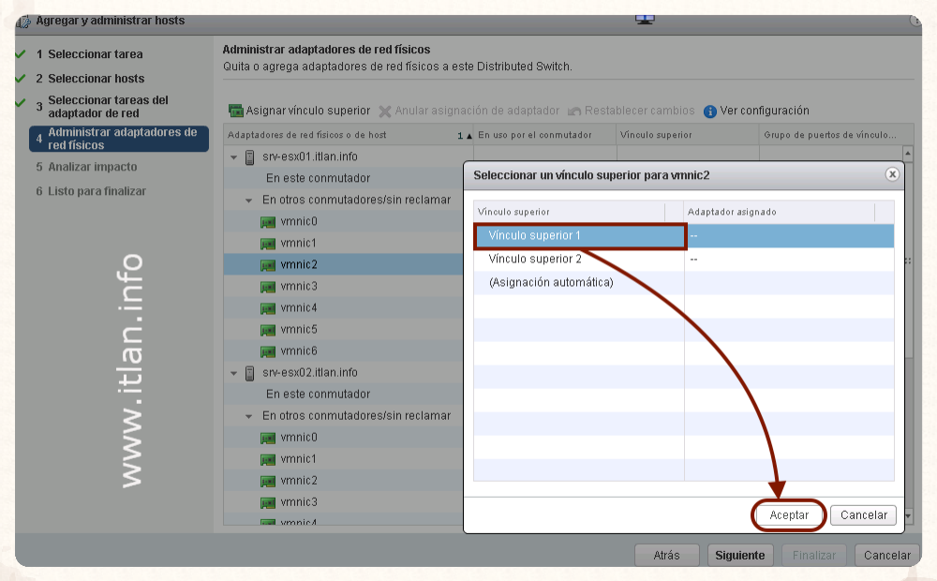Collapse the srv-esx02.itlan.info host node
This screenshot has height=581, width=937.
click(234, 373)
